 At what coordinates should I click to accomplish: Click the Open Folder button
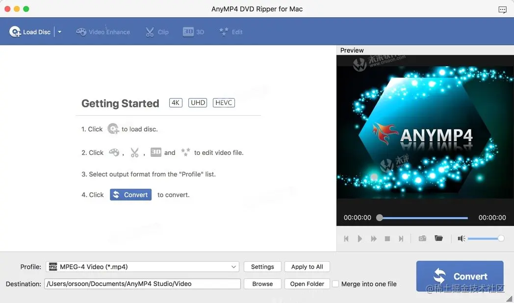pyautogui.click(x=307, y=284)
